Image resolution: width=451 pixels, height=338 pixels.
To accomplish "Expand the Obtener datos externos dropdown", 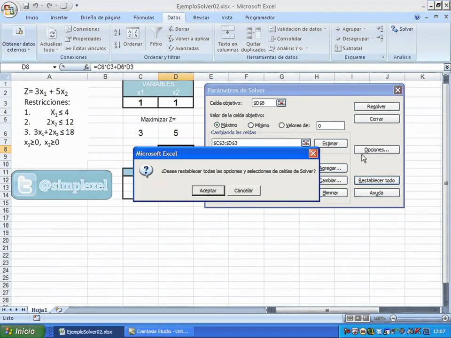I will (x=19, y=47).
